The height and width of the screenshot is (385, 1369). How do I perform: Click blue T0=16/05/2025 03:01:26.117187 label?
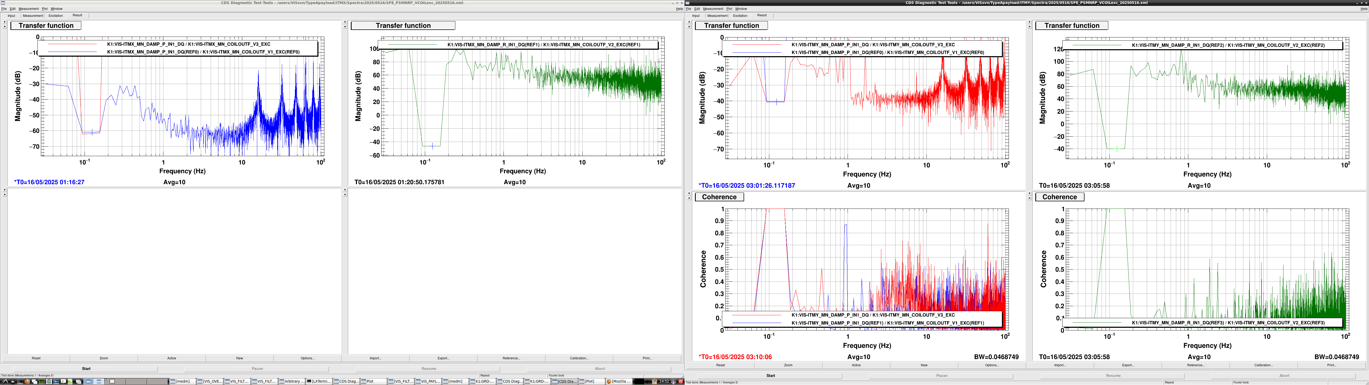[747, 186]
